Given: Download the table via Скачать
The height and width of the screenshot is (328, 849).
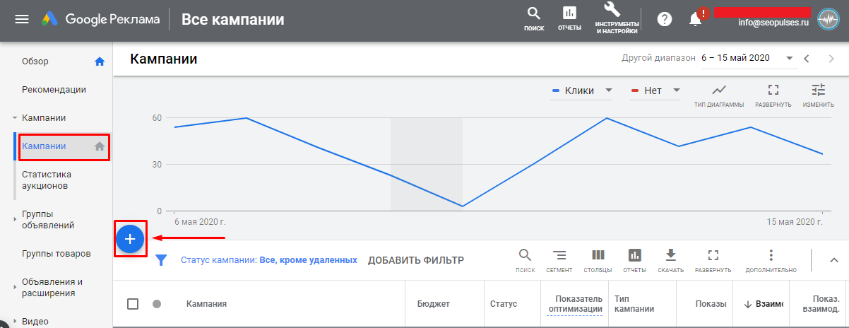Looking at the screenshot, I should click(671, 260).
